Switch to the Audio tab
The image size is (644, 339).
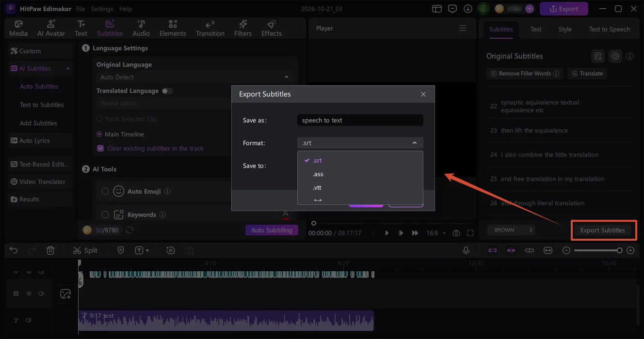(141, 29)
